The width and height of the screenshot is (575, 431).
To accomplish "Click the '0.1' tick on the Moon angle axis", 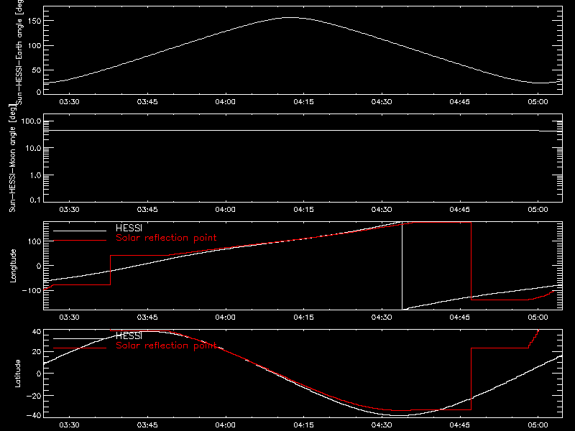I will pos(35,200).
